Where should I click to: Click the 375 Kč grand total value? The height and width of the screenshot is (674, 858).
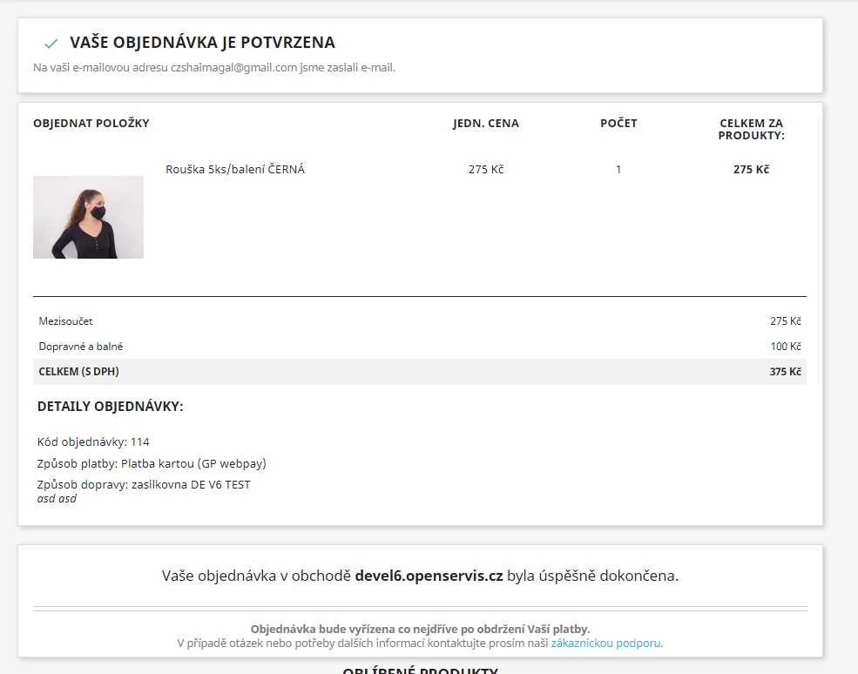coord(785,372)
